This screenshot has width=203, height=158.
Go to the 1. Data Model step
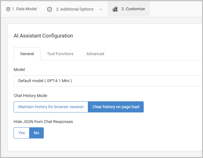(x=24, y=9)
